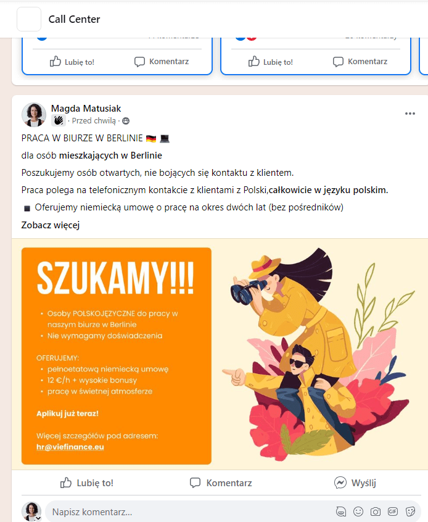Expand the post with Zobacz więcej

pos(50,225)
